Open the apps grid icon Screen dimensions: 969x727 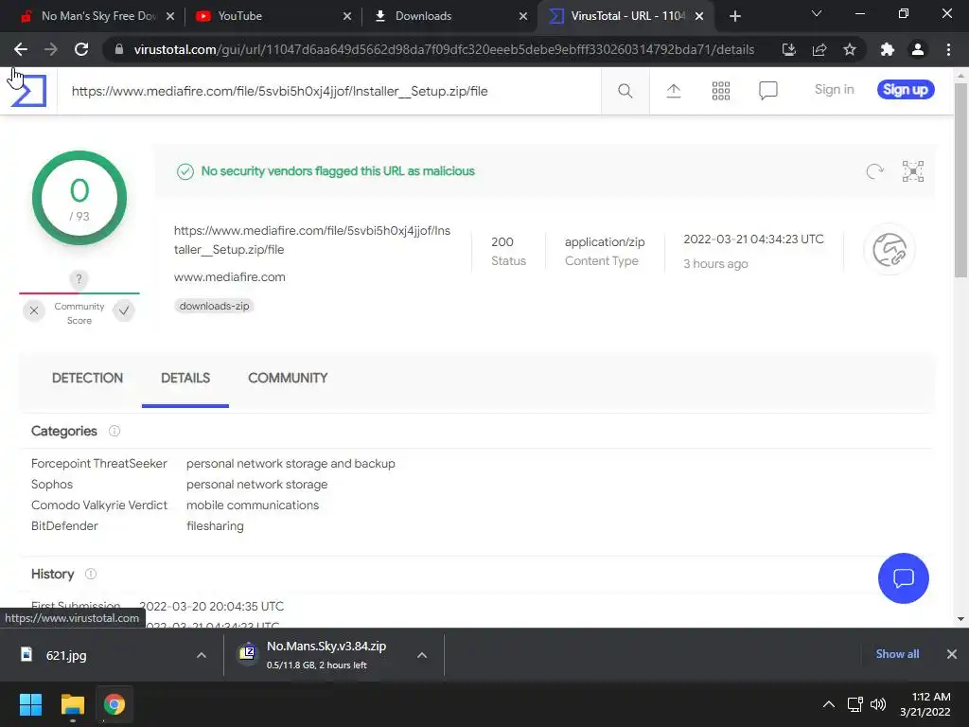tap(720, 91)
